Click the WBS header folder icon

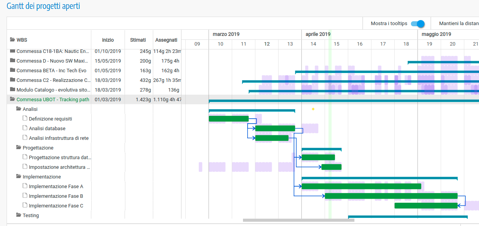point(12,40)
